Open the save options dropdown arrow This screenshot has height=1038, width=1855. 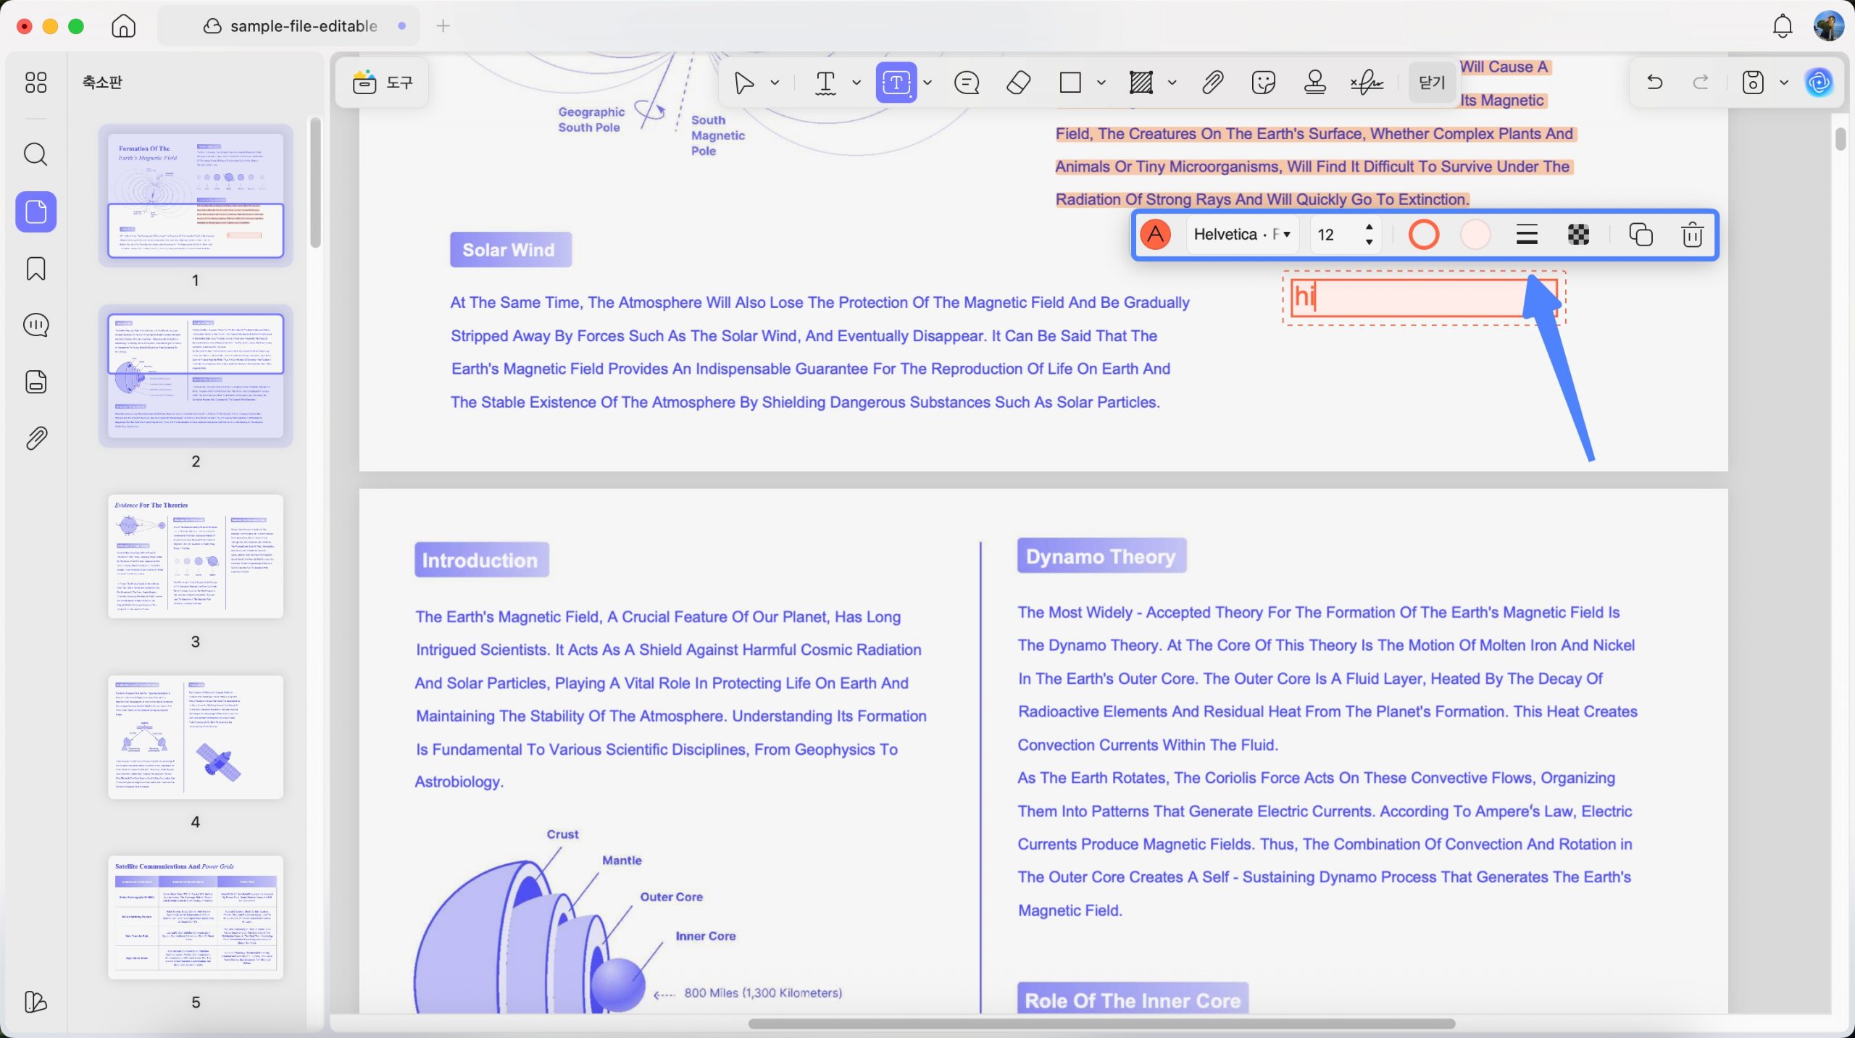tap(1784, 83)
